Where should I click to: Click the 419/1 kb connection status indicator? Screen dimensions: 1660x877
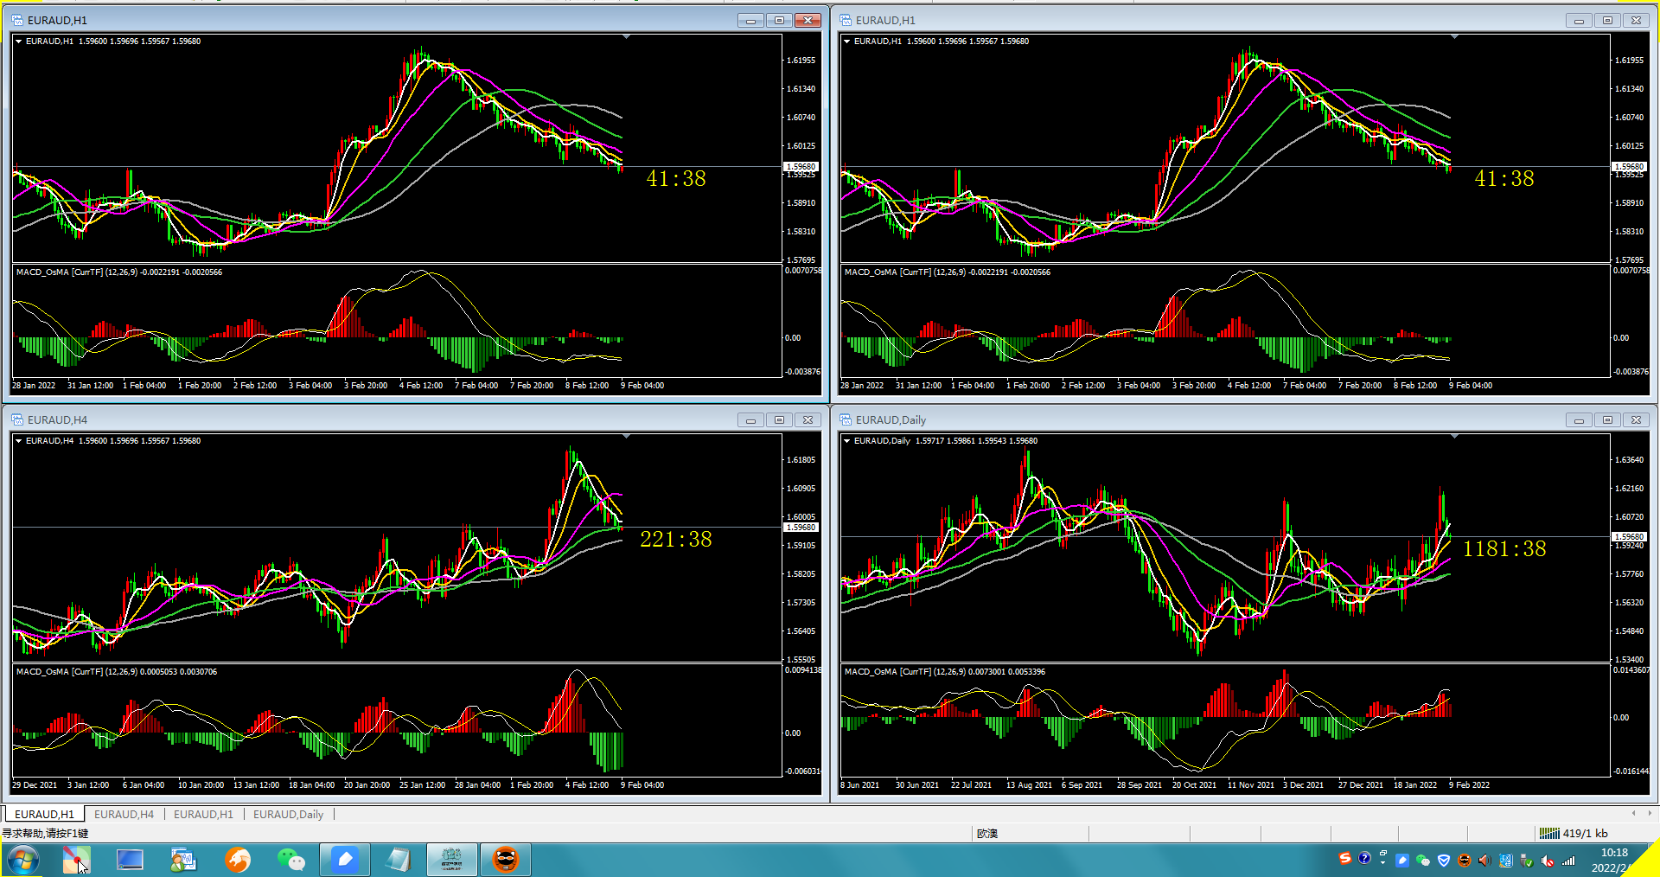click(1574, 833)
